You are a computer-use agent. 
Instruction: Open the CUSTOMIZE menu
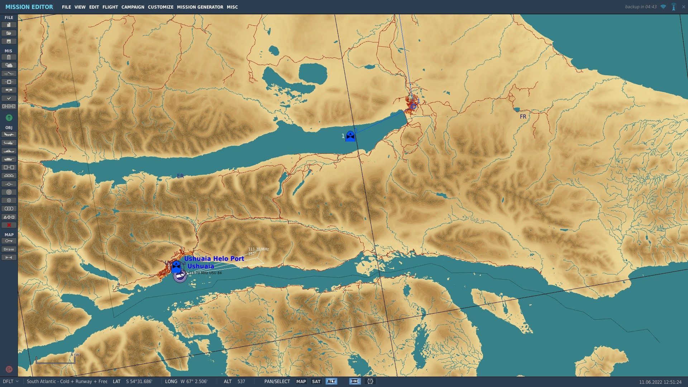coord(161,7)
